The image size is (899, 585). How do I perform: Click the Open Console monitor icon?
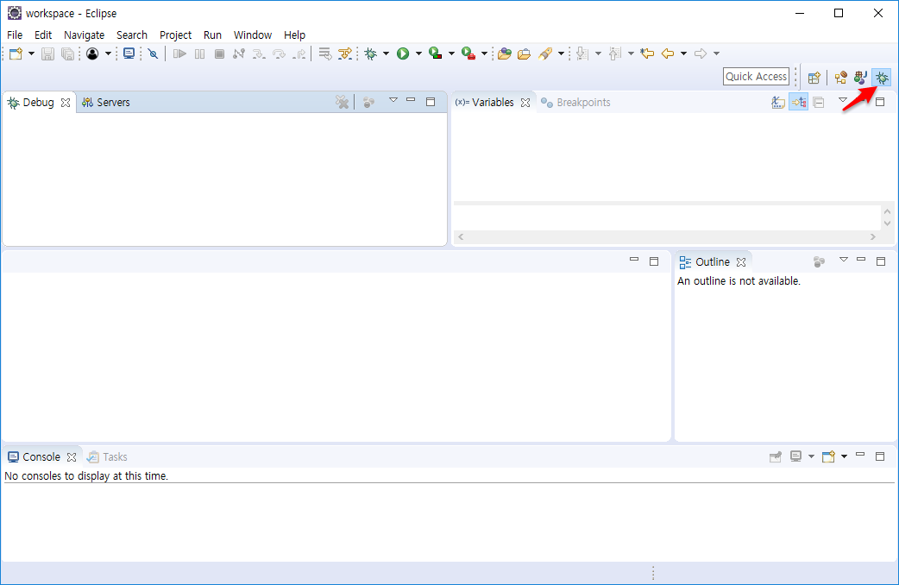[x=129, y=53]
